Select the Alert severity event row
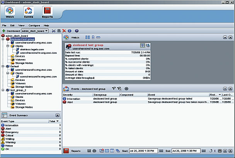 tap(148, 102)
